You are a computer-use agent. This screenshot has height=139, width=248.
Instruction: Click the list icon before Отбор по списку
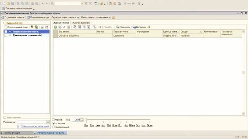(18, 126)
